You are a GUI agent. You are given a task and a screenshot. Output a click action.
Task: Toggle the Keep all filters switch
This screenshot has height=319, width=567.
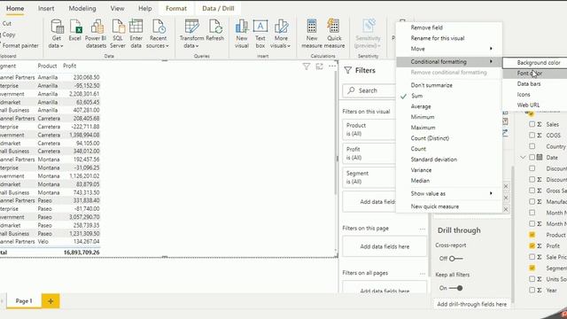(455, 288)
